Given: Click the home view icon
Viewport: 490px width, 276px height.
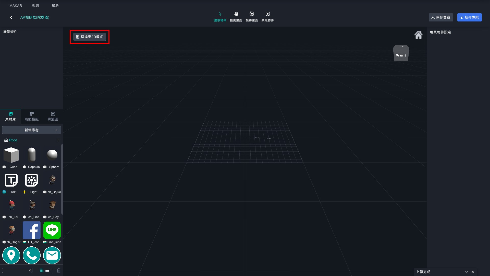Looking at the screenshot, I should click(418, 35).
